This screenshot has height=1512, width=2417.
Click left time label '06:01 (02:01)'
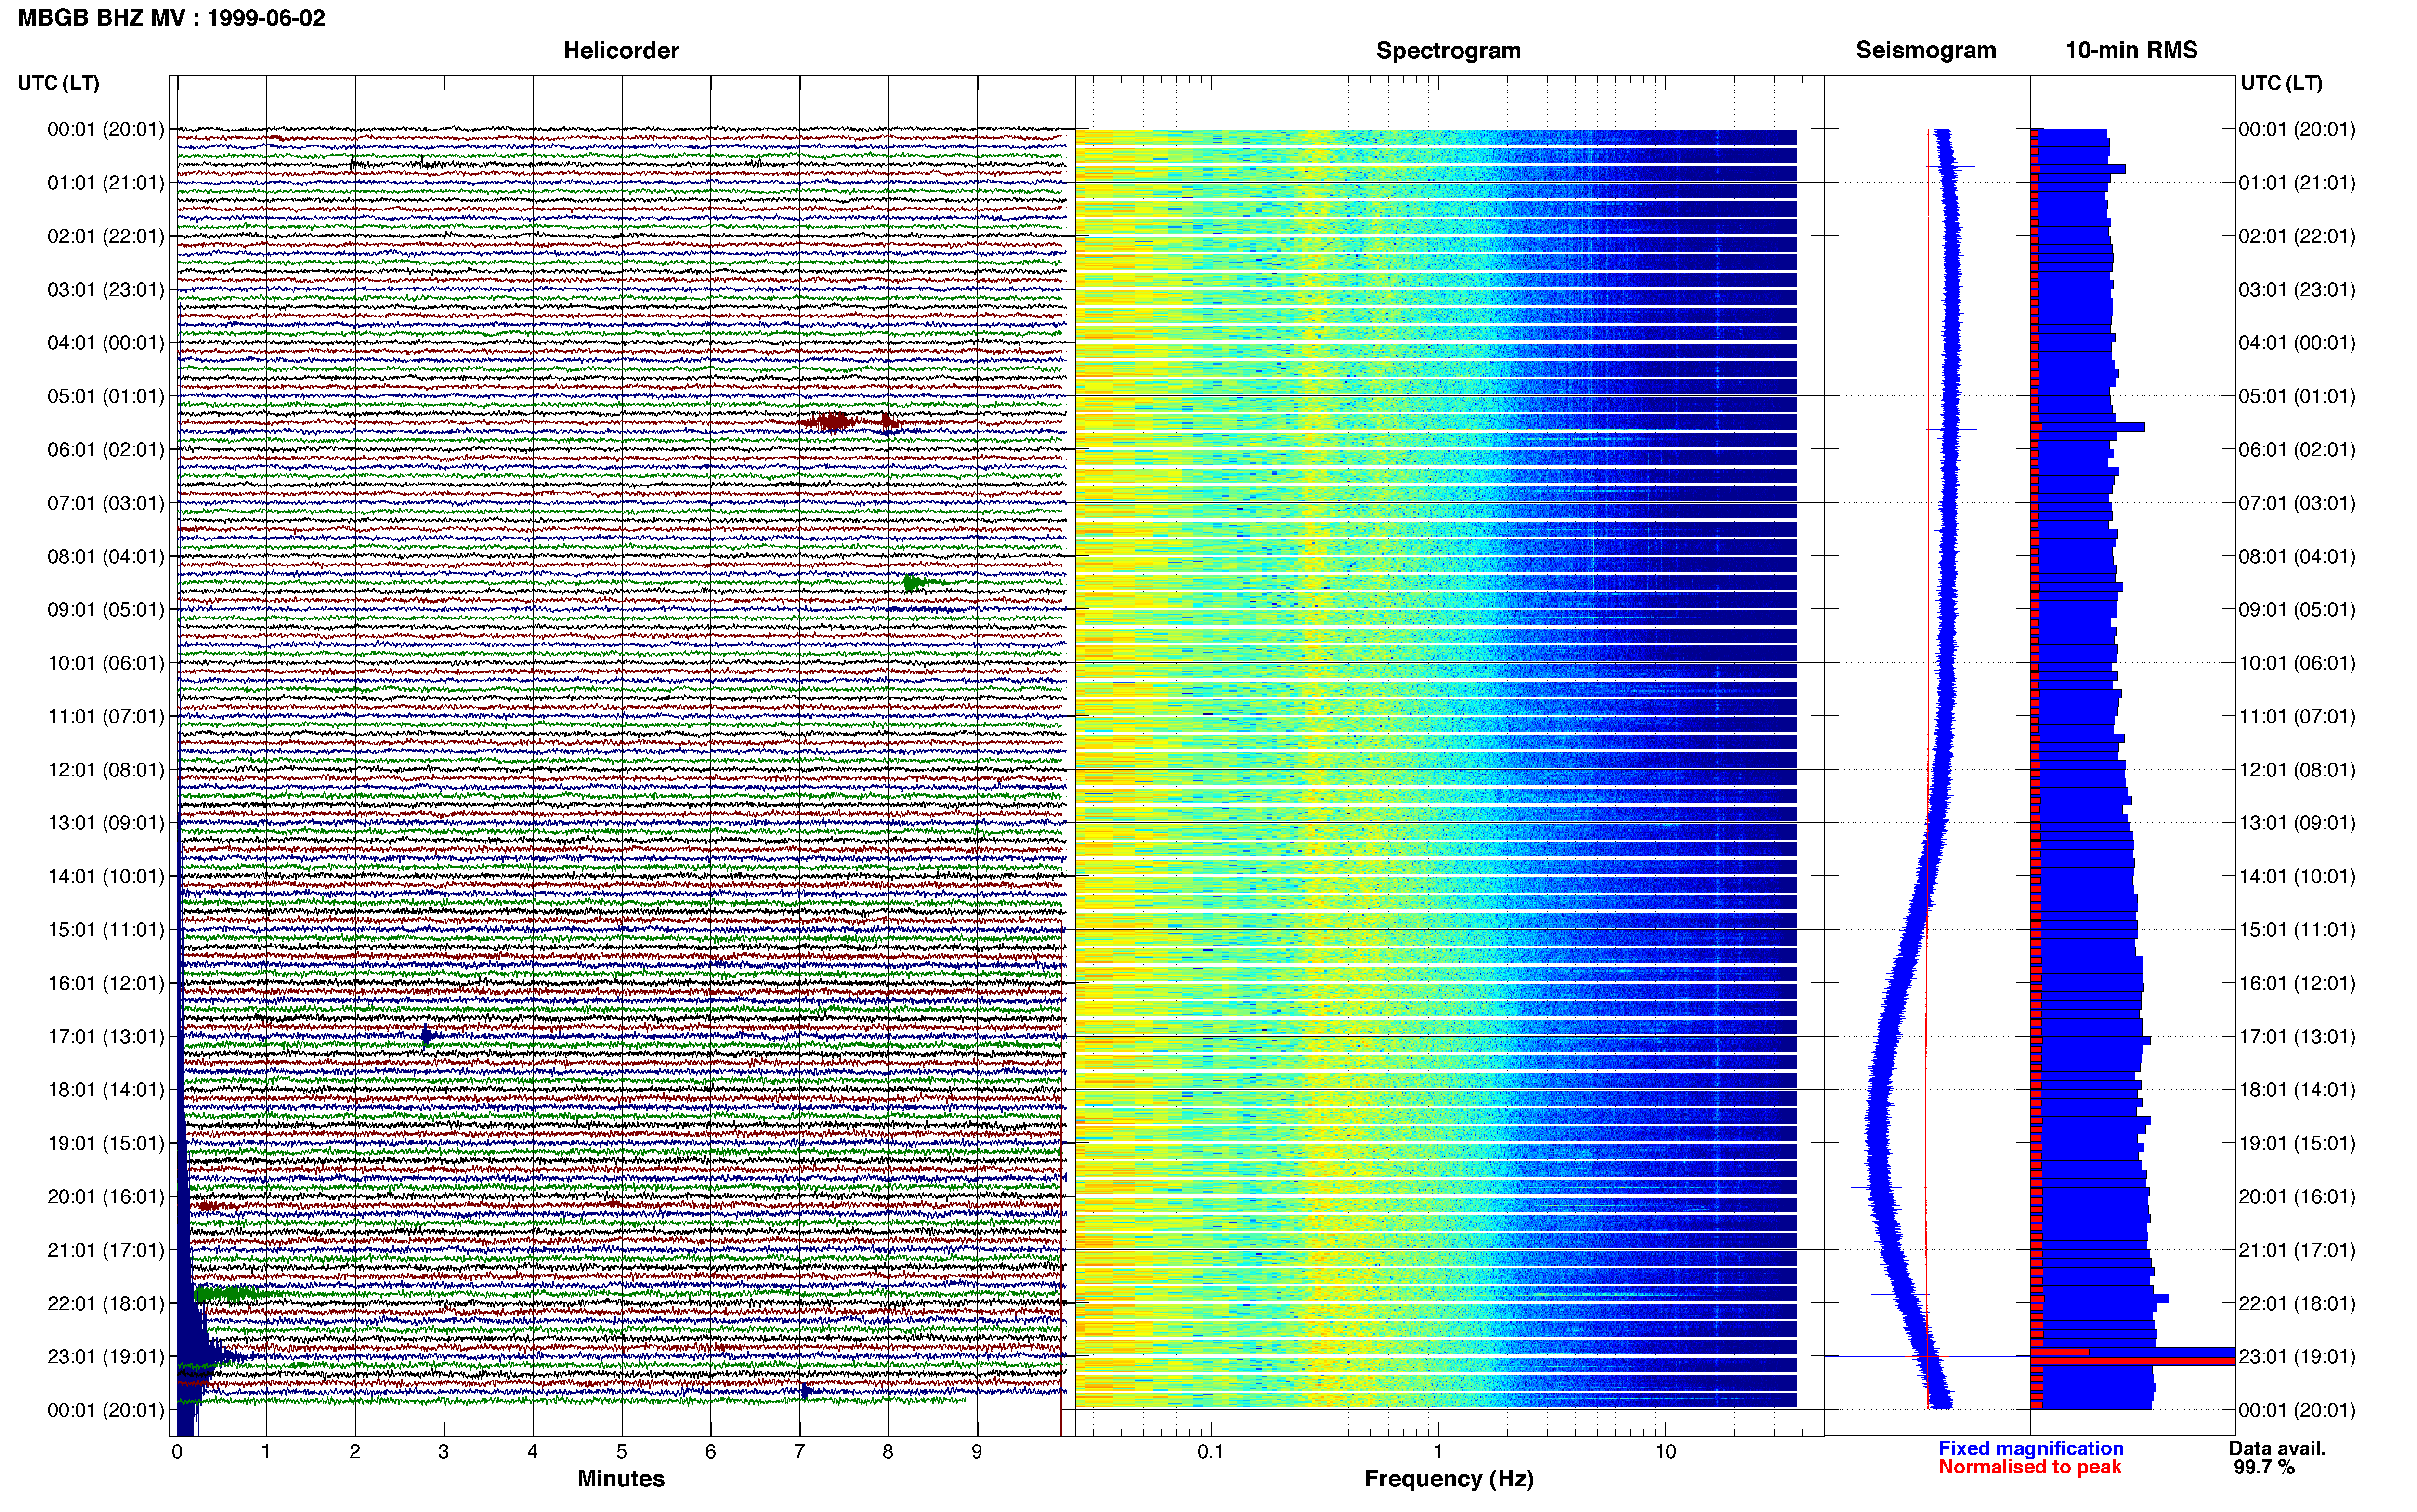click(x=106, y=450)
